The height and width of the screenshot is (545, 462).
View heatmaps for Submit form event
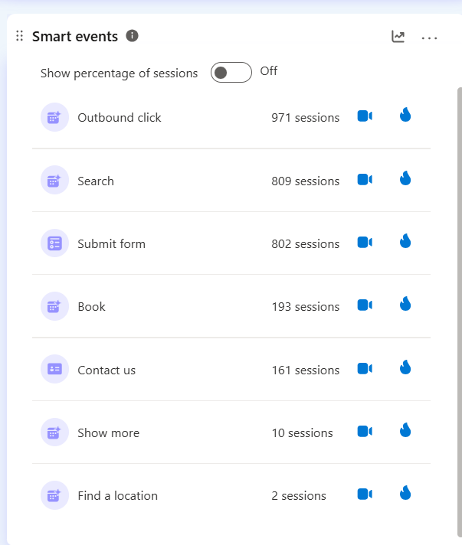pos(405,242)
